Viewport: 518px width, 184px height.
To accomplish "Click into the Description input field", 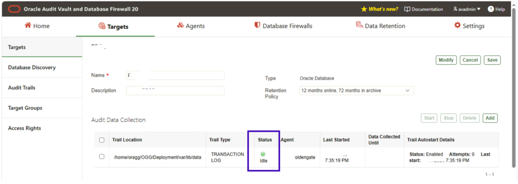I will click(x=176, y=90).
